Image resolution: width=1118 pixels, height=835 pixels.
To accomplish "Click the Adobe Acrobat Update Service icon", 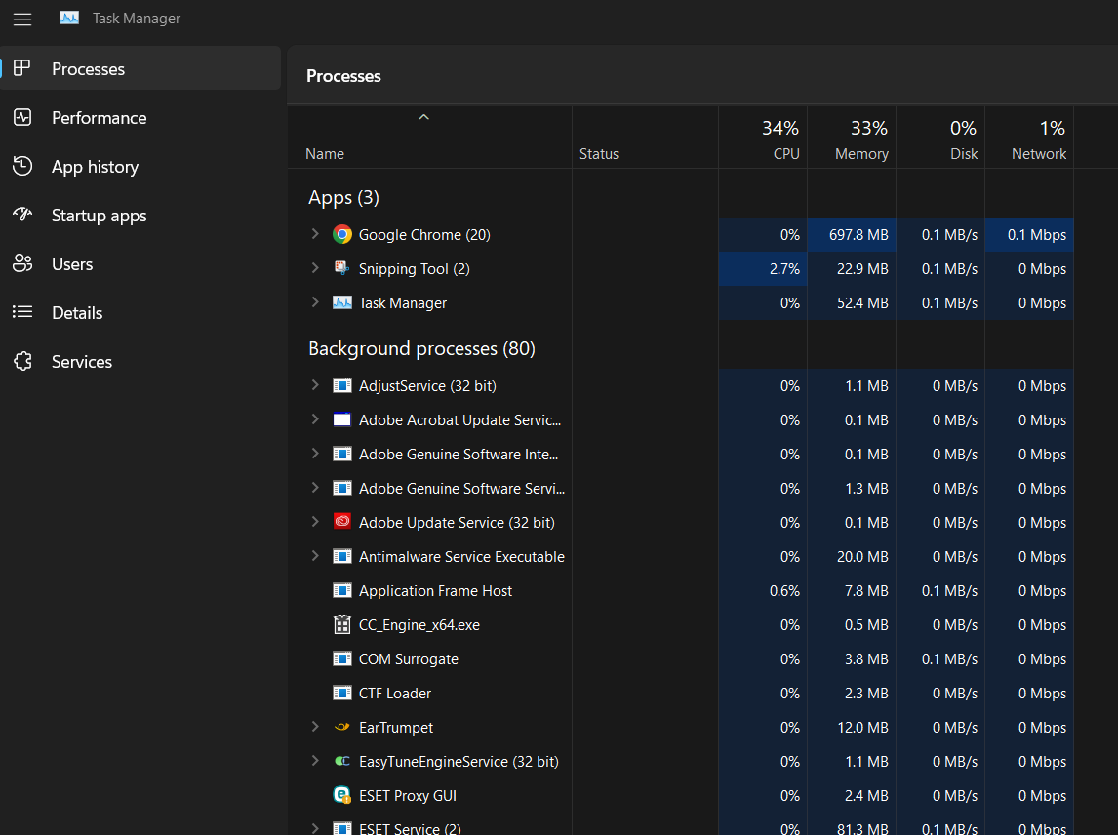I will pyautogui.click(x=342, y=420).
